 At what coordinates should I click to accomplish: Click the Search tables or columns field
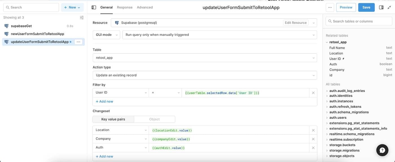click(x=359, y=21)
